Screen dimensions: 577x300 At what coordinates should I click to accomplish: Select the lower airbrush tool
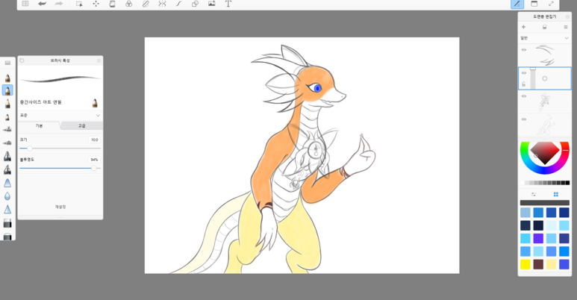pos(7,143)
